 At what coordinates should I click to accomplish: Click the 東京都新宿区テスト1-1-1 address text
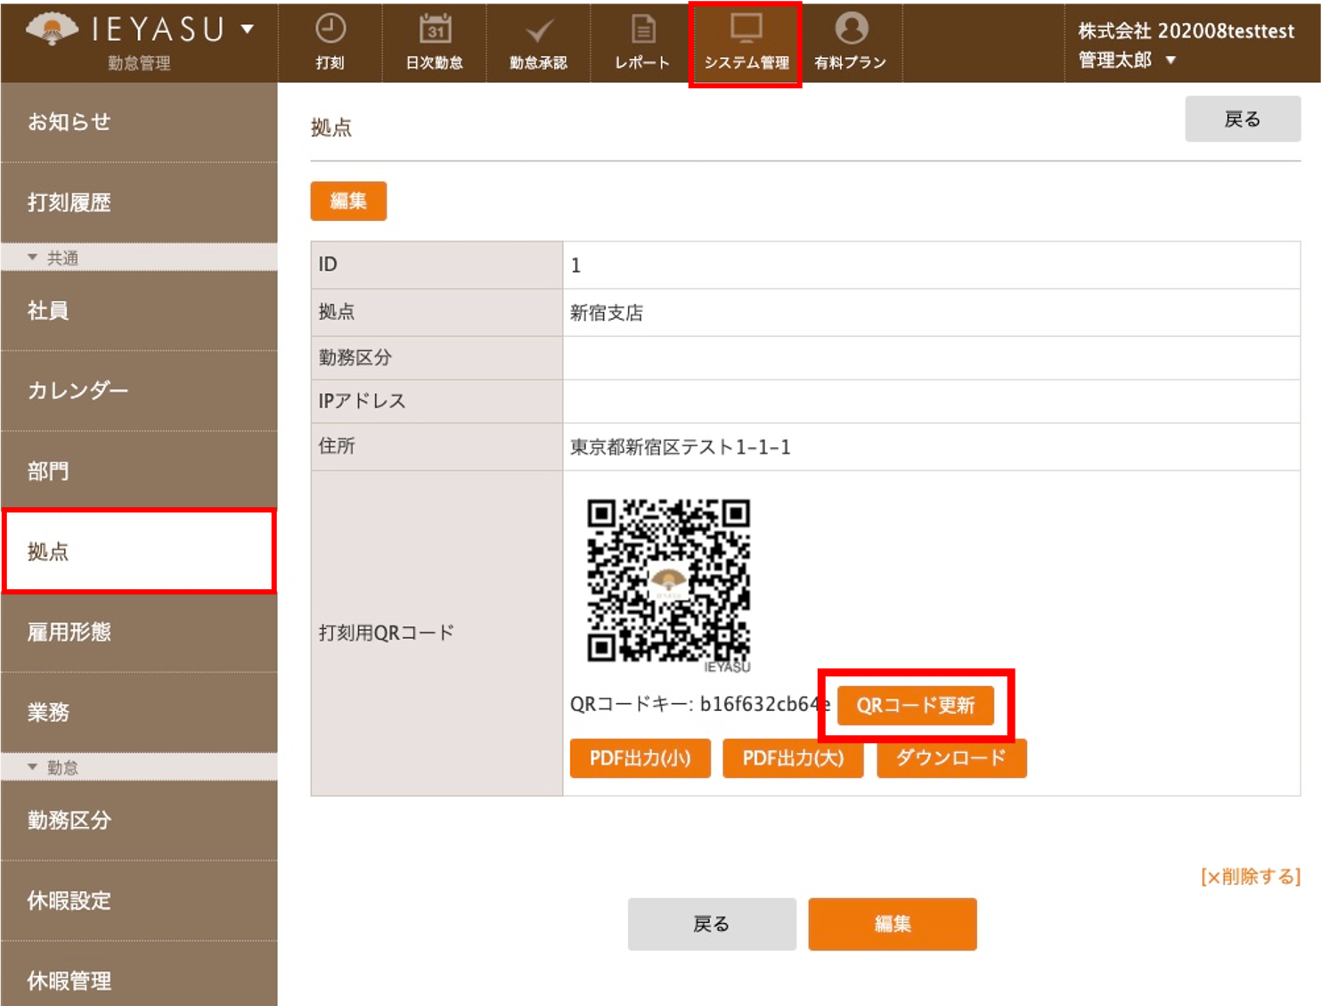coord(681,447)
